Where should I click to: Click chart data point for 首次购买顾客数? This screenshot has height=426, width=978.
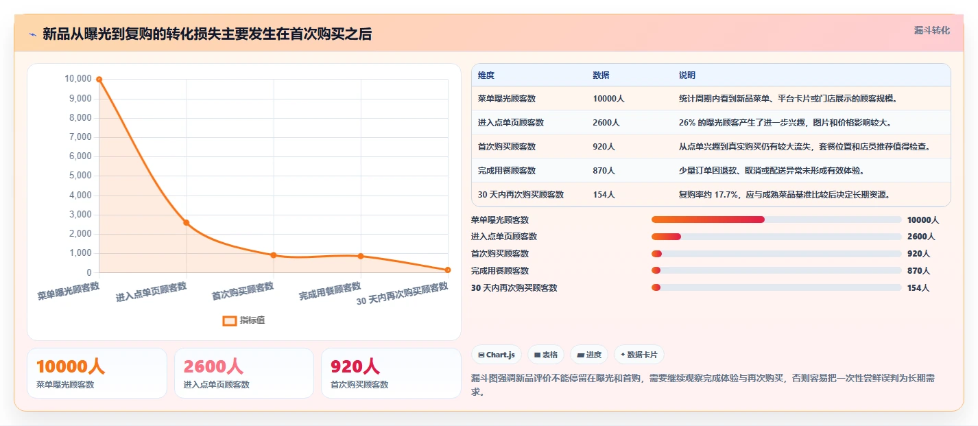(274, 255)
